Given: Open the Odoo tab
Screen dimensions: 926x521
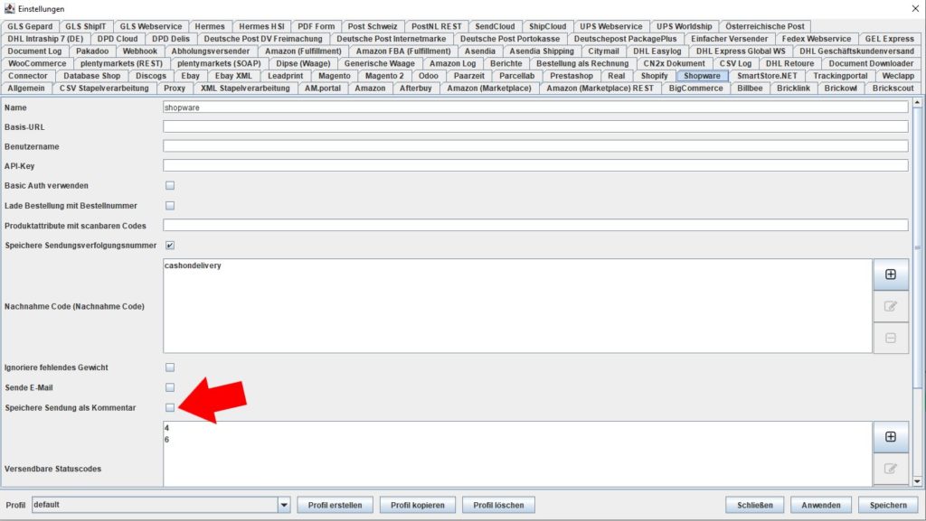Looking at the screenshot, I should tap(429, 76).
